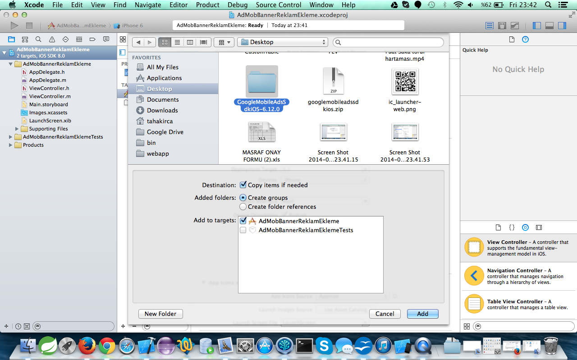Go forward in the file dialog
The height and width of the screenshot is (360, 577).
tap(150, 42)
